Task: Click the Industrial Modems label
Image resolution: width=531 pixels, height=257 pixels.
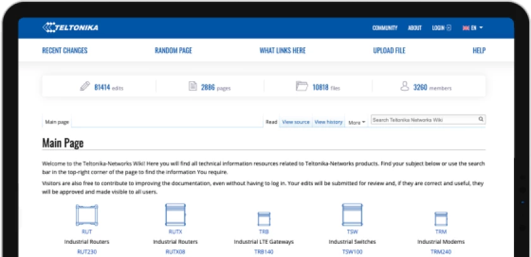Action: (441, 242)
